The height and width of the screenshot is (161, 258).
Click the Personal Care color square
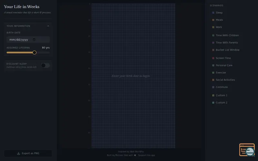(213, 65)
